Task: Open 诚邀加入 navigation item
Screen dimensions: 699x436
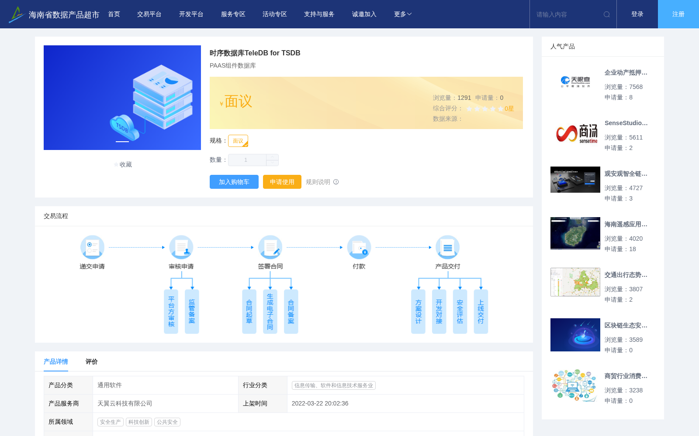Action: (364, 14)
